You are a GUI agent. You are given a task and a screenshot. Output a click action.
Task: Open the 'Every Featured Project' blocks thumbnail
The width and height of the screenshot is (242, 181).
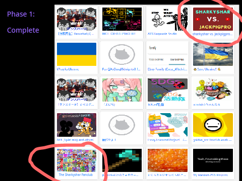click(x=167, y=125)
